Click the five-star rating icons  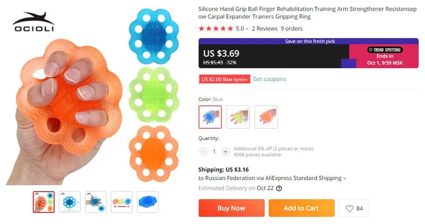tap(216, 29)
